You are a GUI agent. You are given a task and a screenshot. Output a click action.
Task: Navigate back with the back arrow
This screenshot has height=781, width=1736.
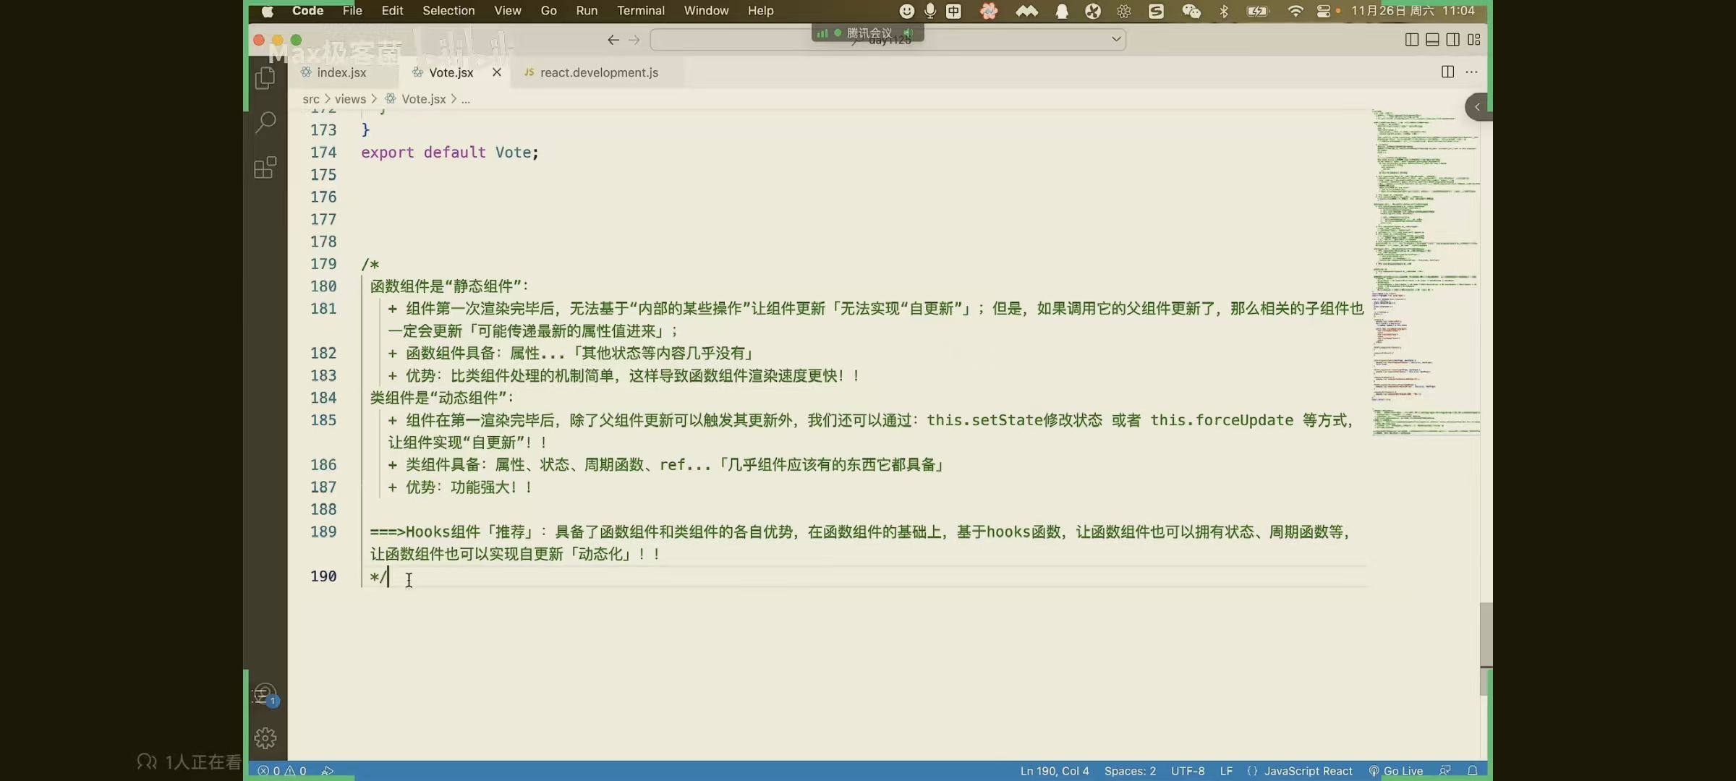coord(613,40)
